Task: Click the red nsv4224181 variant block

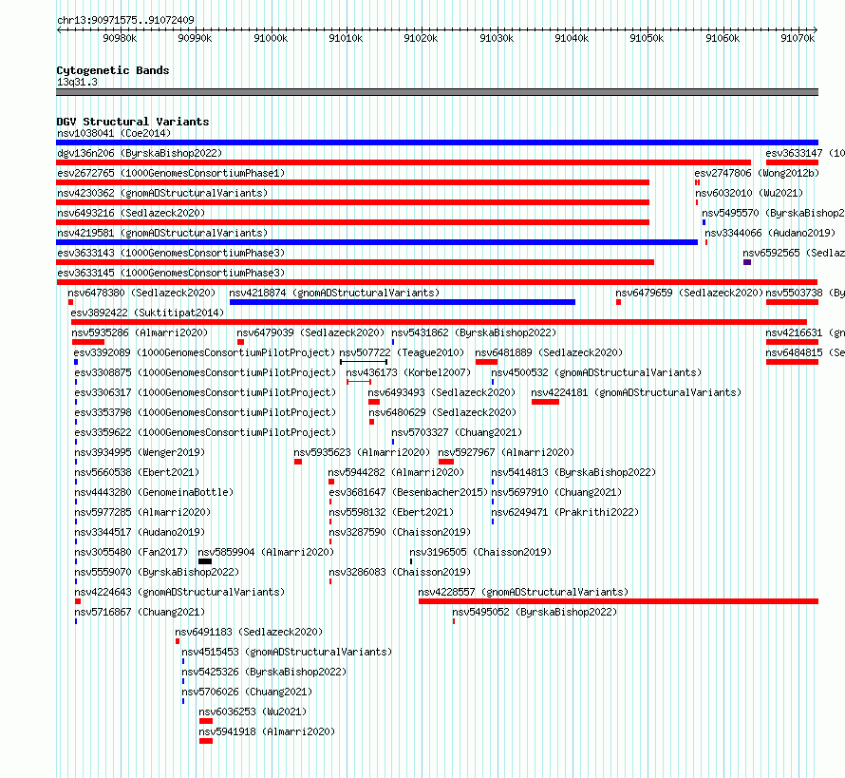Action: click(x=545, y=402)
